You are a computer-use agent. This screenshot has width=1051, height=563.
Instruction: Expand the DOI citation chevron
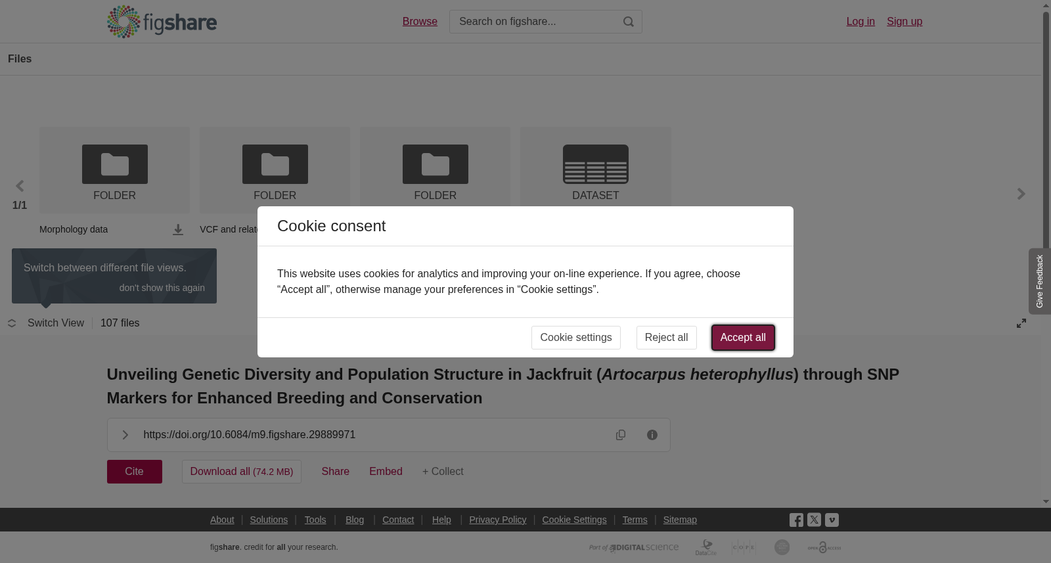tap(125, 435)
